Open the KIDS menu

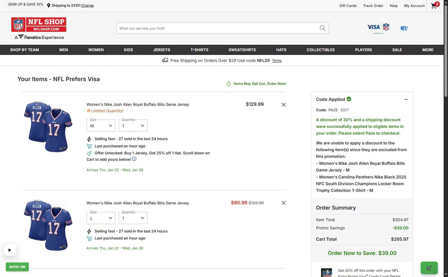click(128, 50)
